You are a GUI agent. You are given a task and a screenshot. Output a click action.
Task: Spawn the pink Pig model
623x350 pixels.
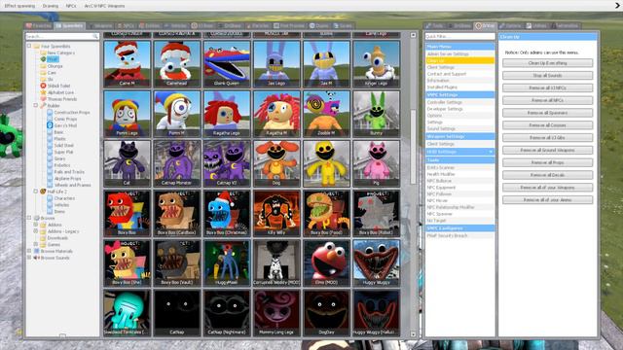(x=377, y=163)
